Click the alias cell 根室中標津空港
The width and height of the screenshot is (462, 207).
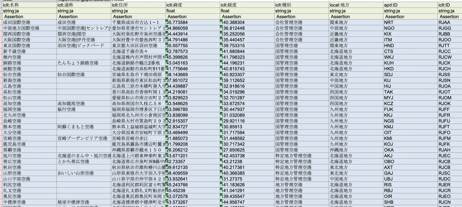coord(84,202)
